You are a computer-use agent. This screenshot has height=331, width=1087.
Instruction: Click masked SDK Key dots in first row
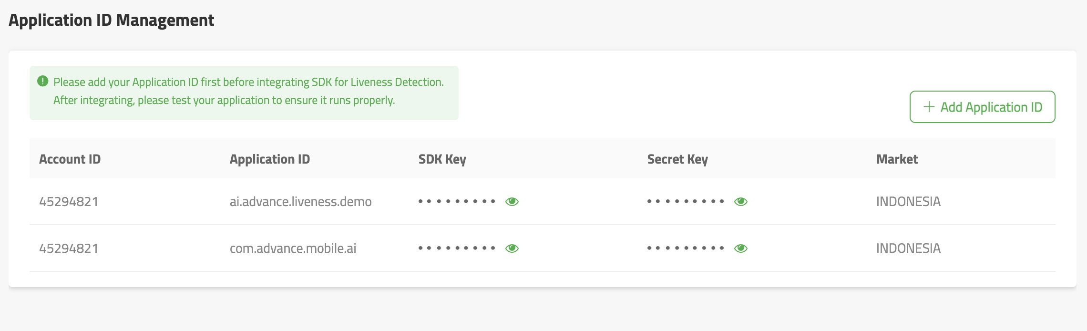[457, 201]
